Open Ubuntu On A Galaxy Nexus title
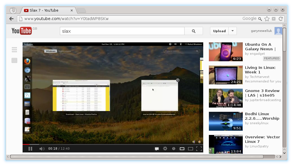The height and width of the screenshot is (166, 293). (260, 47)
